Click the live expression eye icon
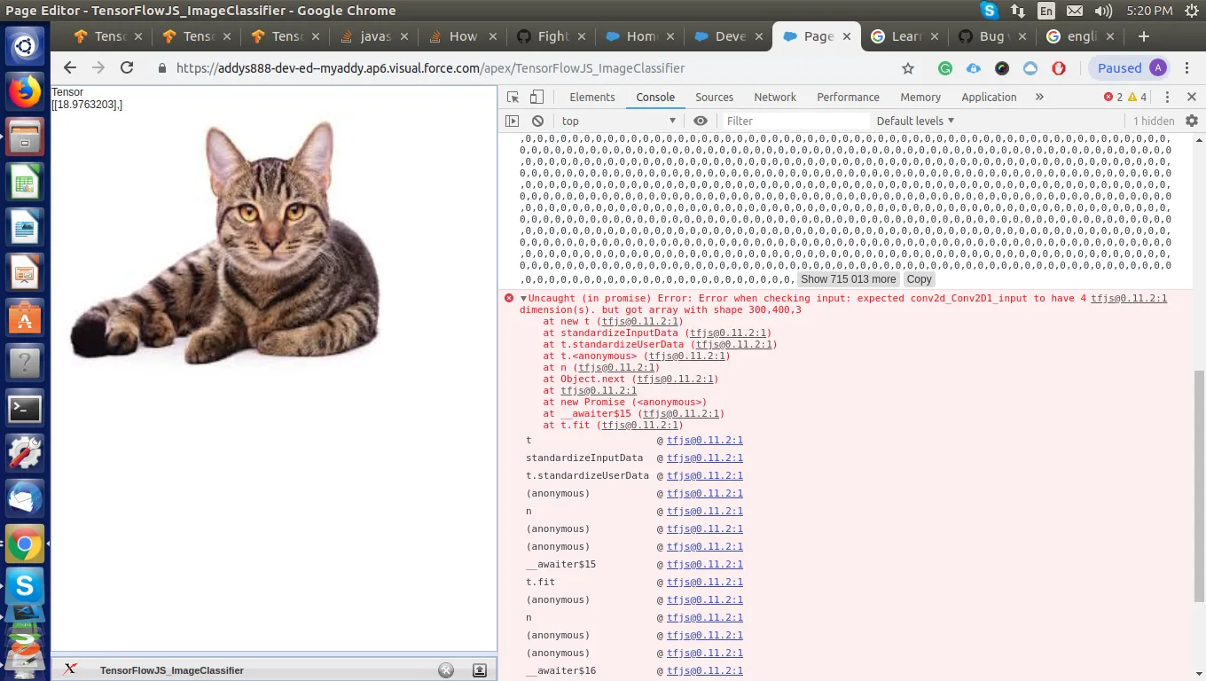The width and height of the screenshot is (1206, 681). (701, 121)
